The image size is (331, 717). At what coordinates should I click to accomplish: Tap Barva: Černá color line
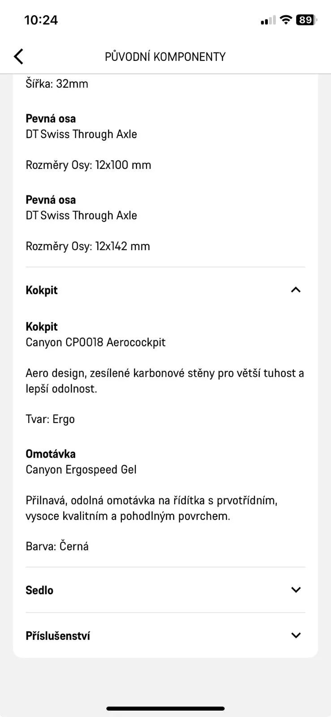point(57,547)
